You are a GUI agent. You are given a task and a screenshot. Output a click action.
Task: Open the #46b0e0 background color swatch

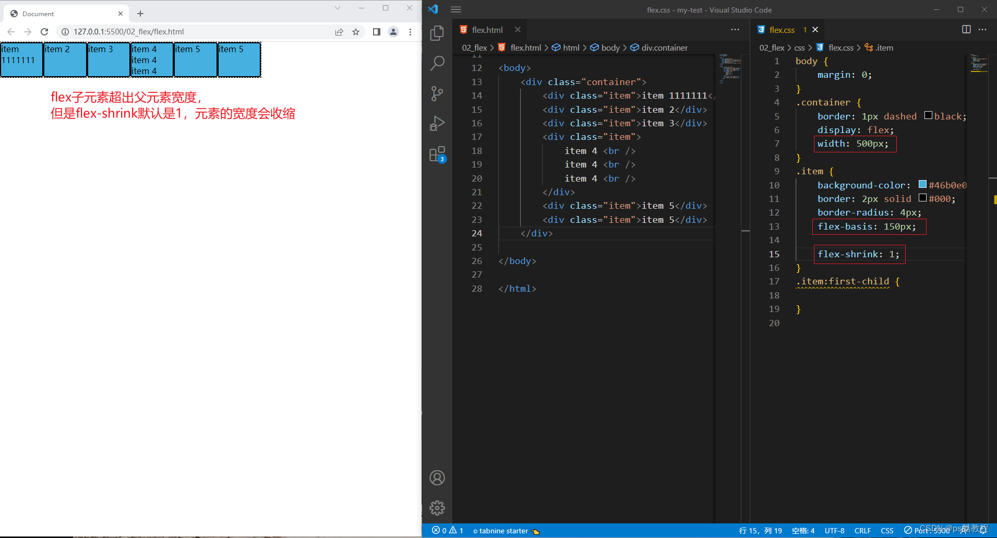tap(922, 184)
